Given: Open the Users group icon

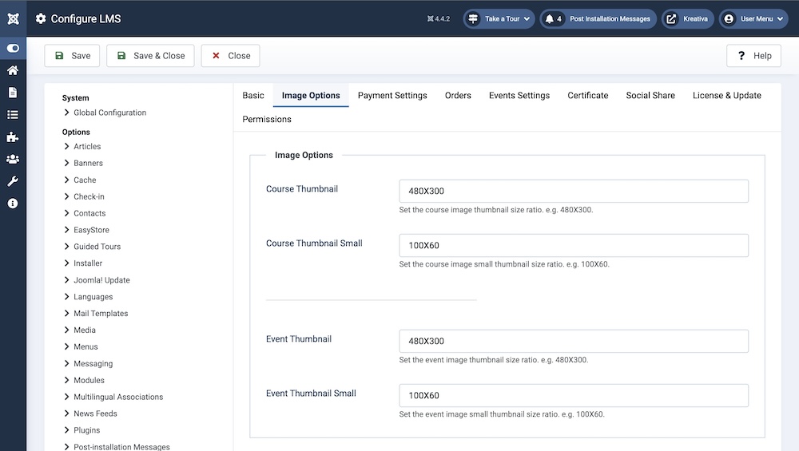Looking at the screenshot, I should pos(13,160).
